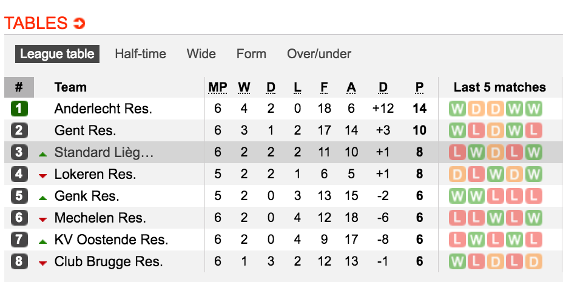Sort by the # column header
The image size is (563, 282).
19,87
